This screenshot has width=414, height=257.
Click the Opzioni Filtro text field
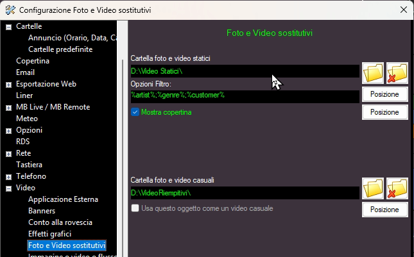[244, 95]
